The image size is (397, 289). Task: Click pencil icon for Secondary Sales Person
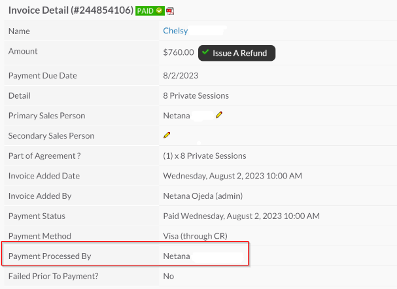pyautogui.click(x=167, y=135)
